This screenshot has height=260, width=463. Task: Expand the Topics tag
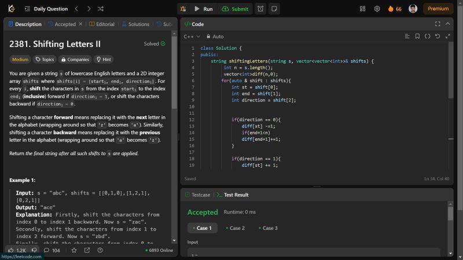tap(44, 59)
